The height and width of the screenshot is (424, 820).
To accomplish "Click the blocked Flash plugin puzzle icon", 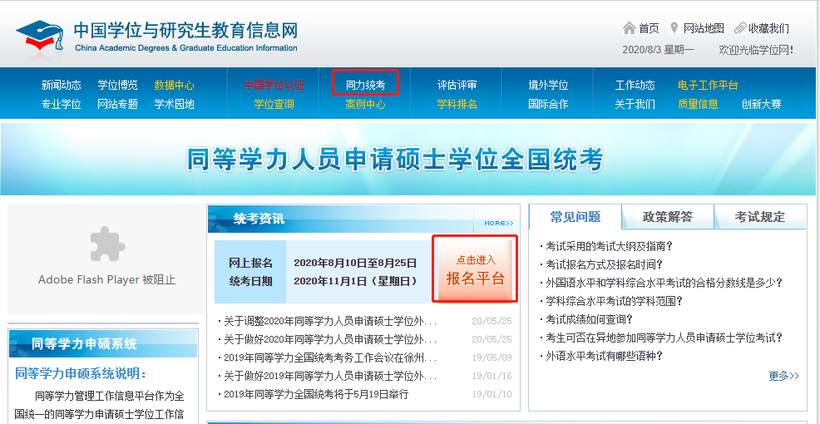I will [x=106, y=244].
